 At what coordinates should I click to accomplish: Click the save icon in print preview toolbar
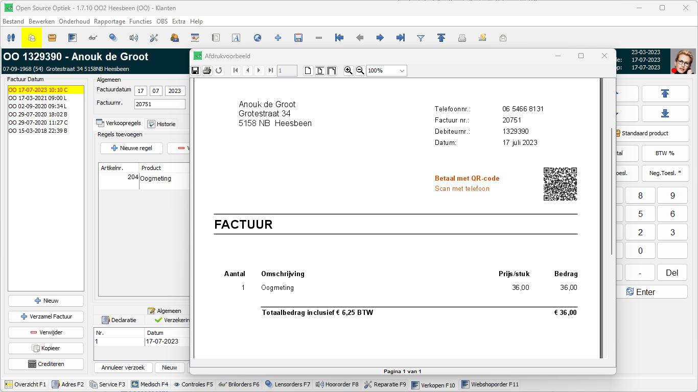[195, 70]
